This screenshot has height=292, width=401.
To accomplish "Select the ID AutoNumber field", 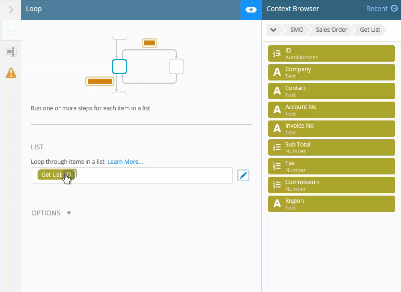I will (332, 53).
